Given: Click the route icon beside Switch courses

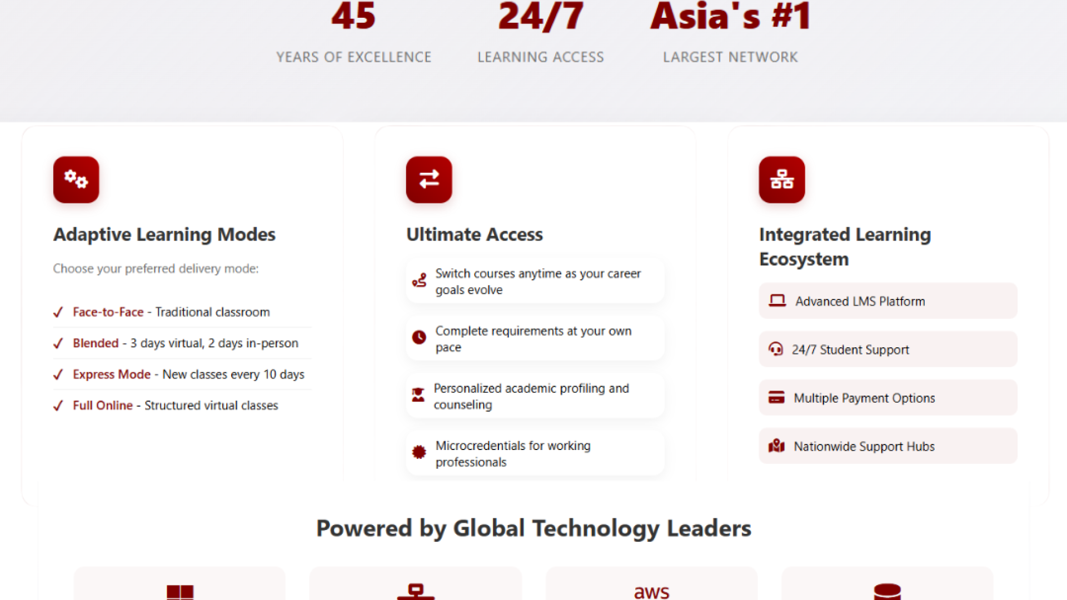Looking at the screenshot, I should (x=419, y=281).
